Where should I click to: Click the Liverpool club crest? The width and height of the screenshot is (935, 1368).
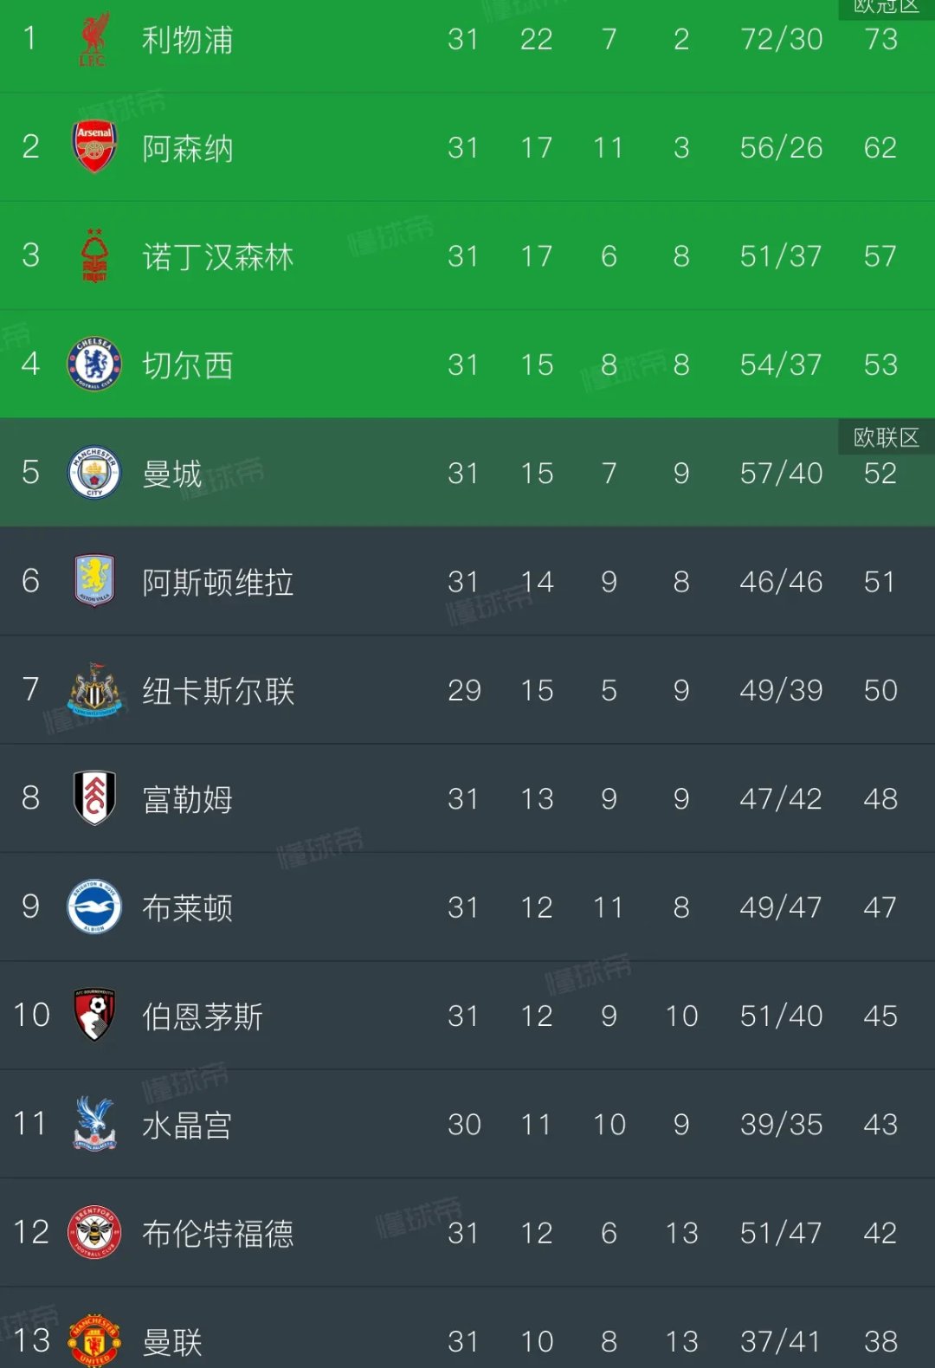coord(93,39)
